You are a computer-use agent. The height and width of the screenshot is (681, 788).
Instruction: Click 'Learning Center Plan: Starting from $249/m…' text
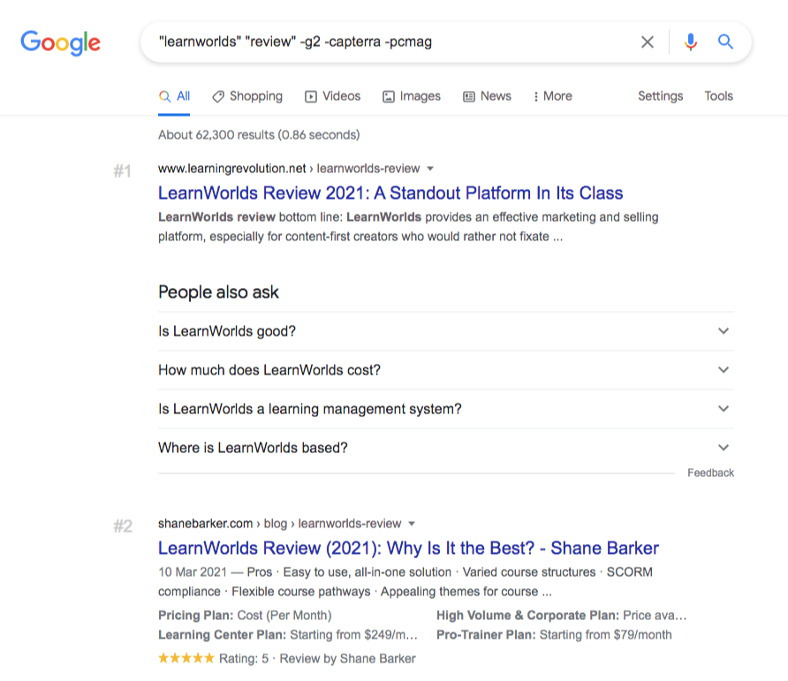pos(288,635)
